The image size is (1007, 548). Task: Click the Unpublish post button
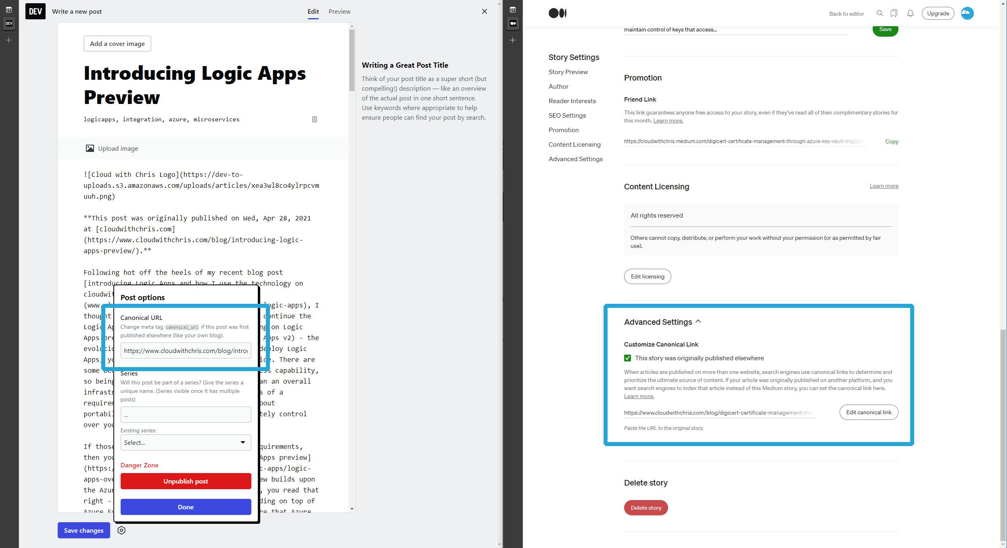tap(186, 481)
